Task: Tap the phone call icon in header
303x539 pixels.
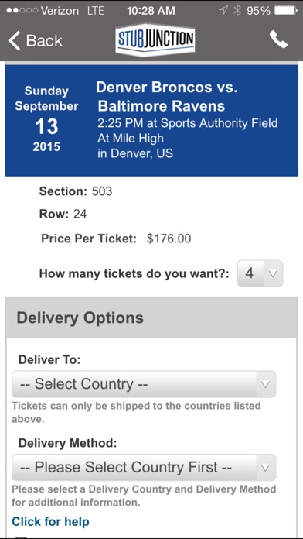Action: click(278, 39)
